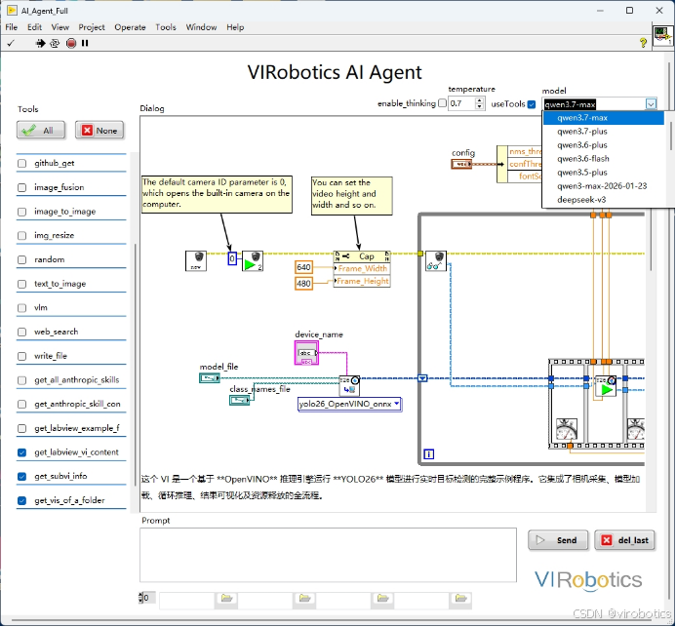Screen dimensions: 676x627
Task: Click the Run arrow in toolbar
Action: coord(41,43)
